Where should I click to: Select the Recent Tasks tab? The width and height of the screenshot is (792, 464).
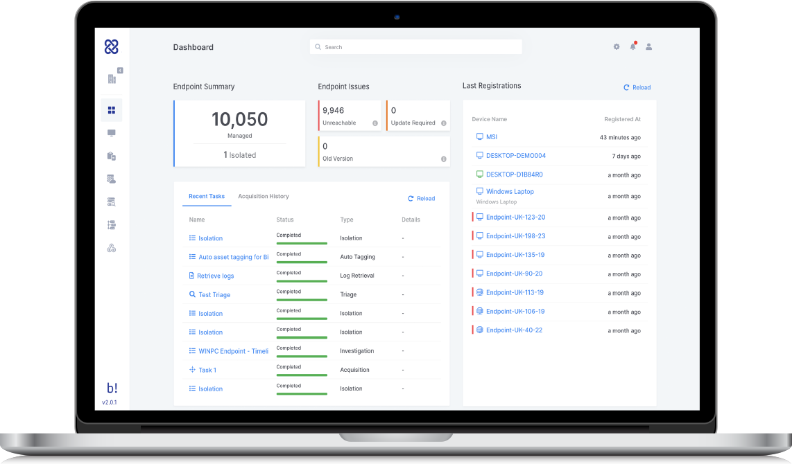coord(207,197)
